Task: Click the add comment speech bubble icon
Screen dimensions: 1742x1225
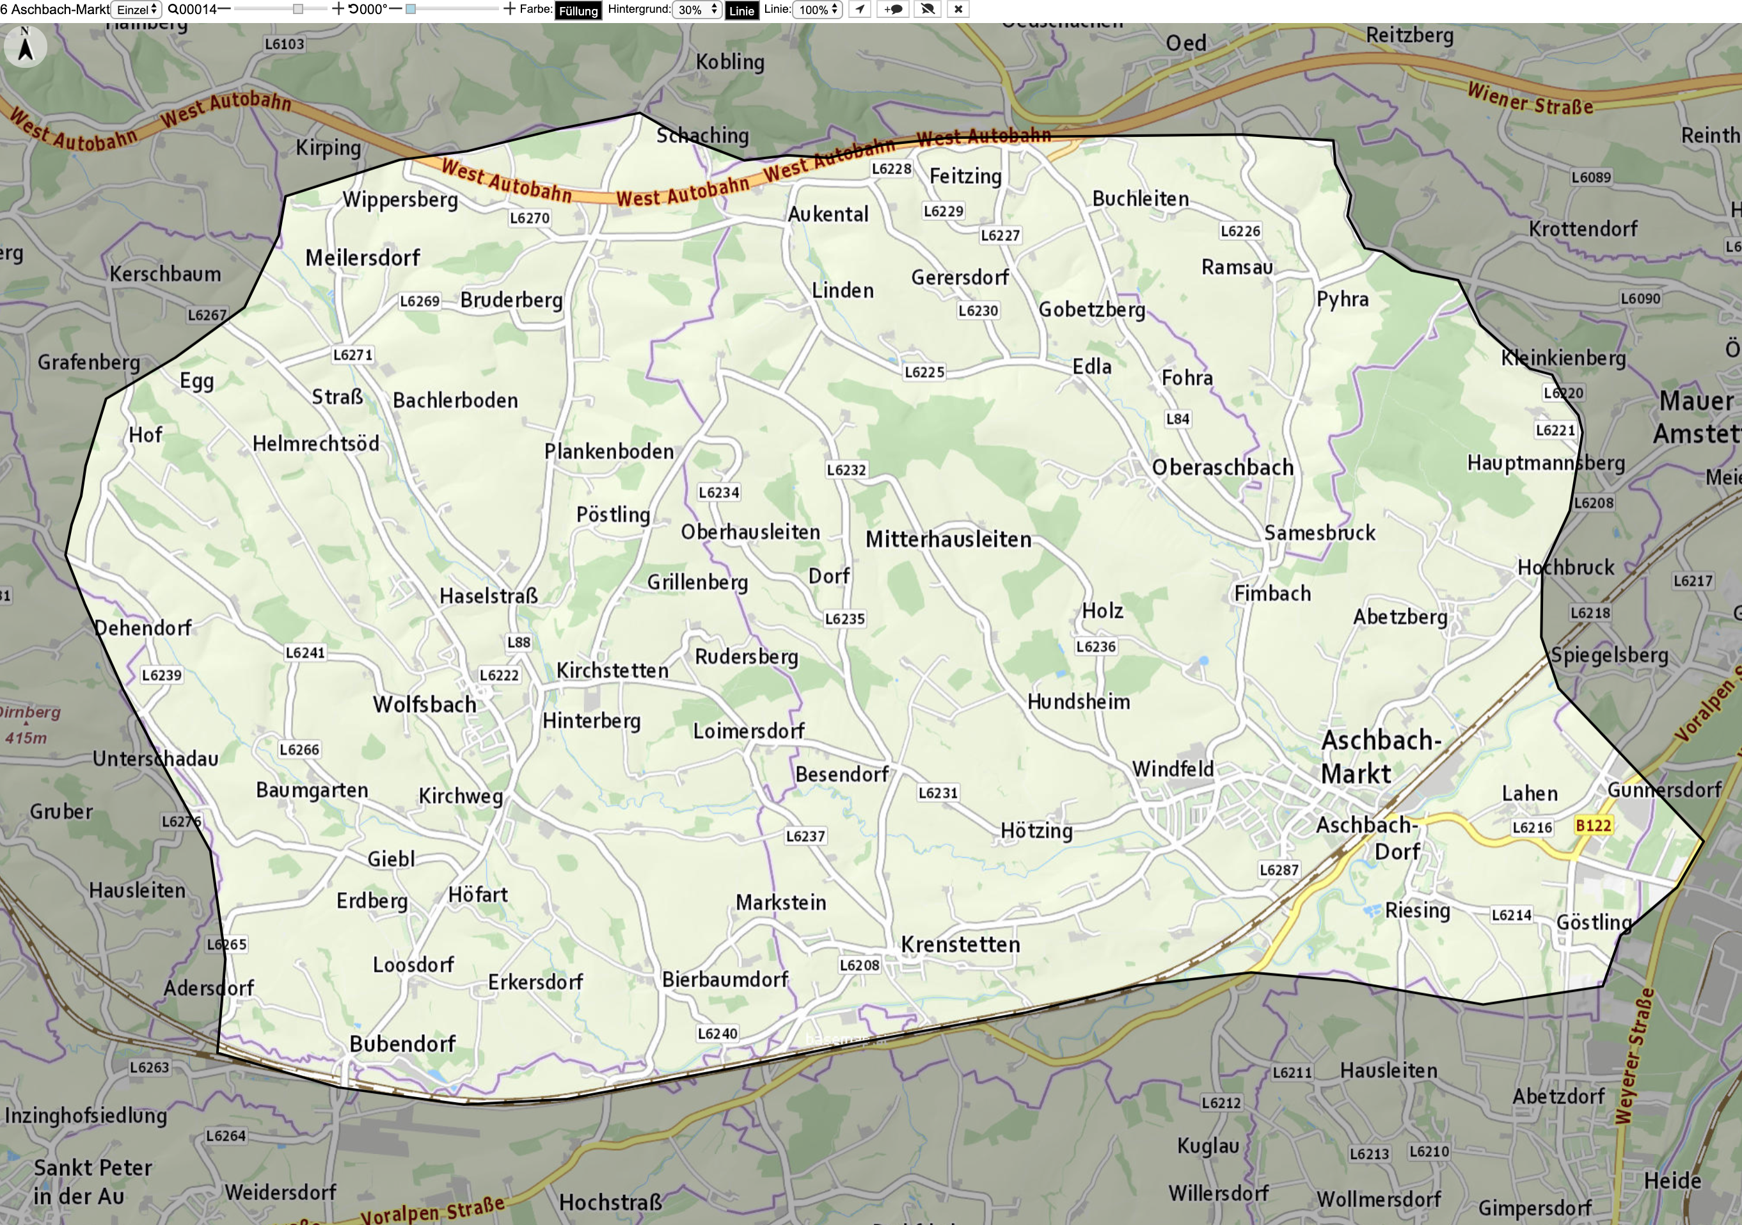Action: 893,9
